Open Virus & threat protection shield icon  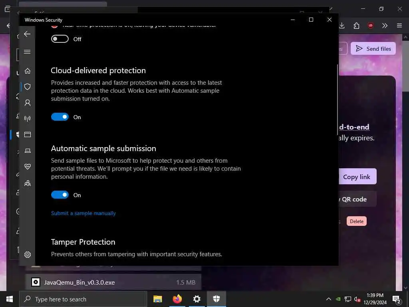click(x=28, y=87)
